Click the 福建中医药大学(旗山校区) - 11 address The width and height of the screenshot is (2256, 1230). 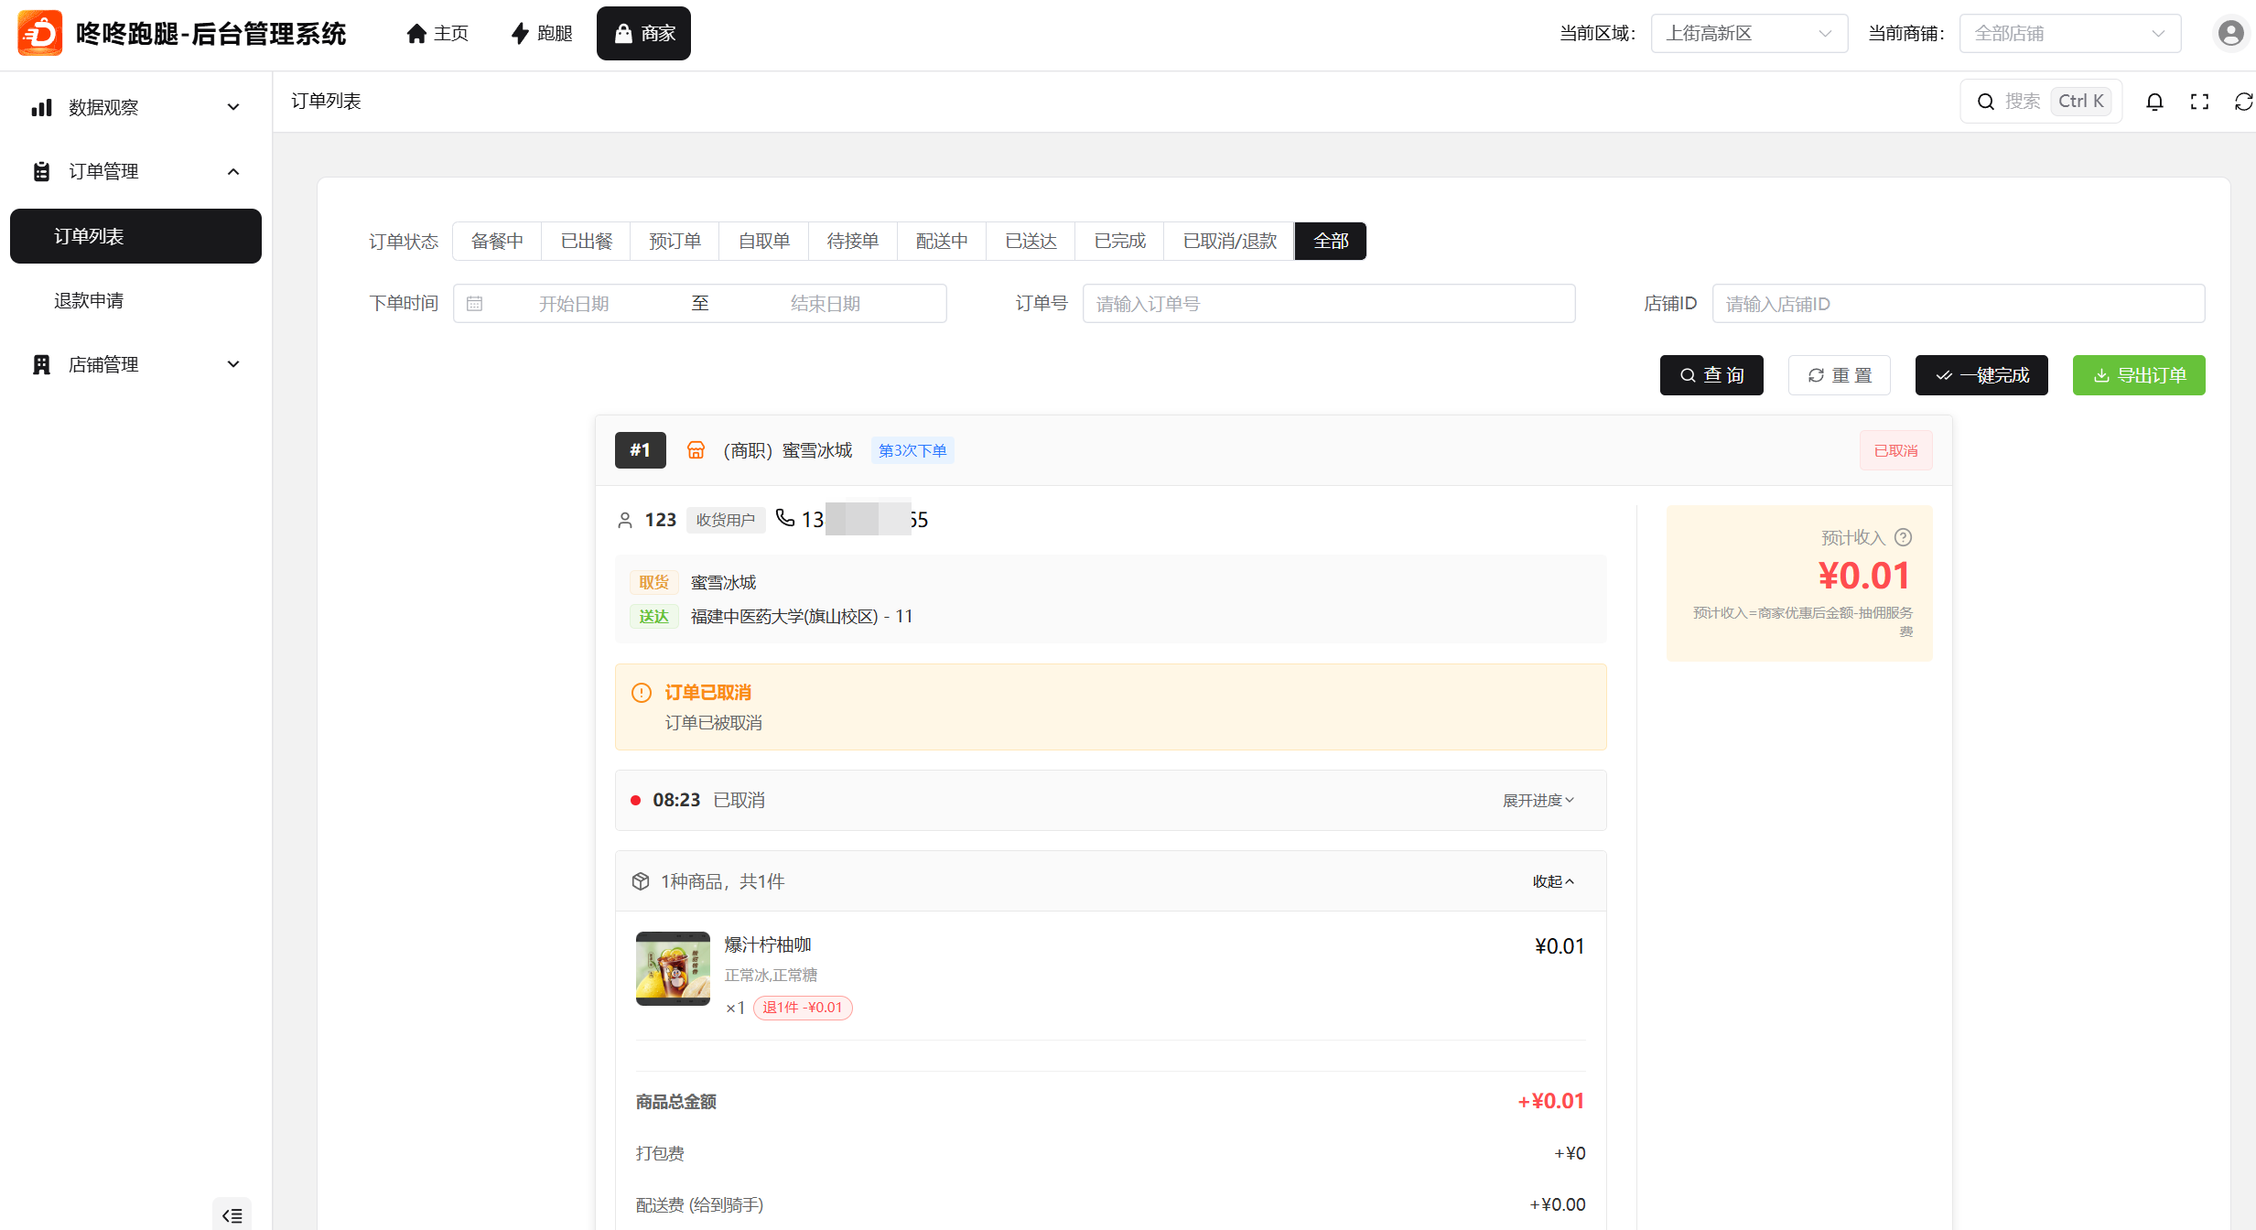point(802,616)
